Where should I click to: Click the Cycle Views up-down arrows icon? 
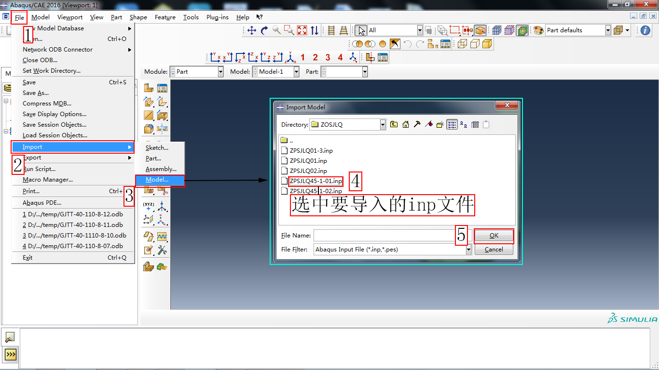click(315, 30)
